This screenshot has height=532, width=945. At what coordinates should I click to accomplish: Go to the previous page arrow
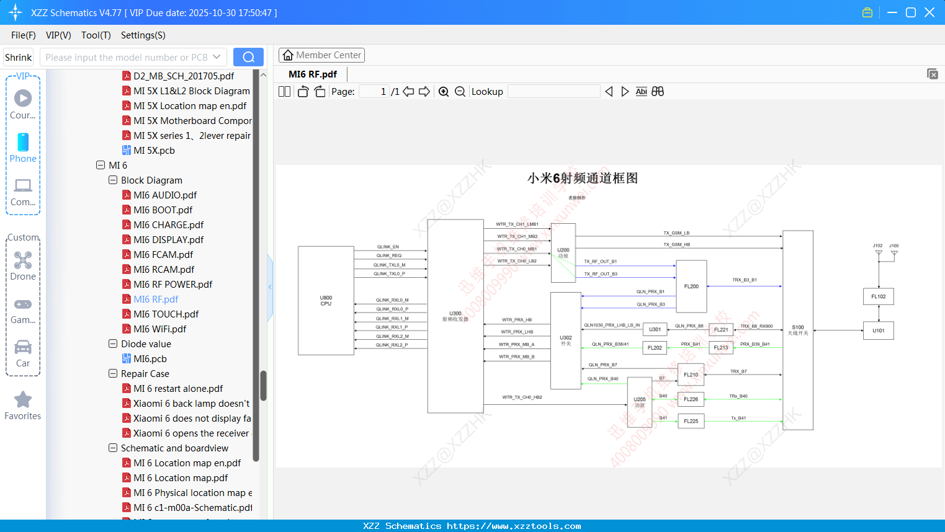(408, 91)
